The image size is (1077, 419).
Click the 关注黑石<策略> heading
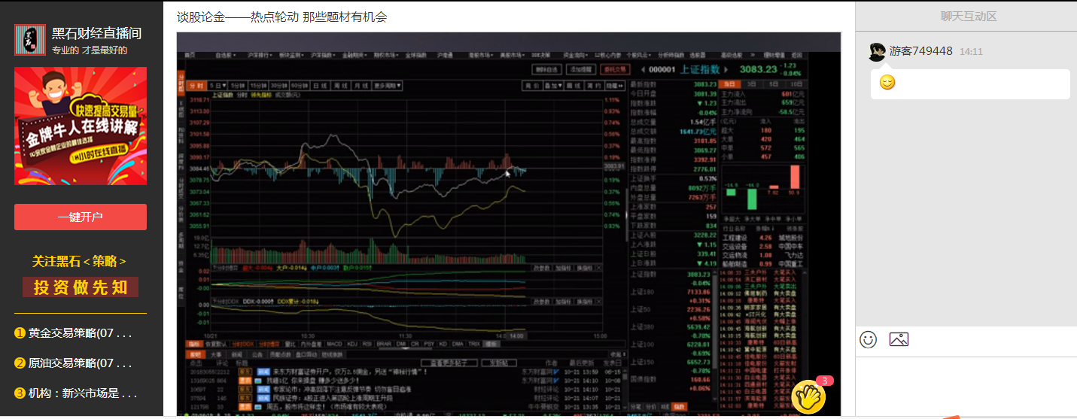coord(79,261)
